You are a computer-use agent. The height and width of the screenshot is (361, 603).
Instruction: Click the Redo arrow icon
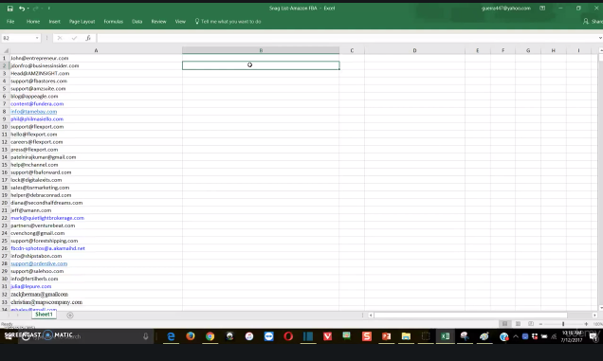pyautogui.click(x=35, y=9)
